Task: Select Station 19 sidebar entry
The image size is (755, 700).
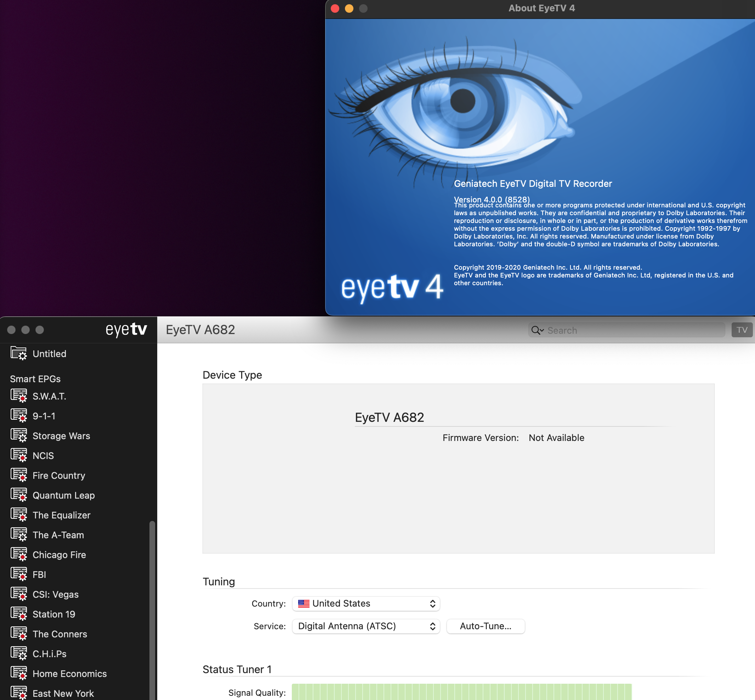Action: pos(54,614)
